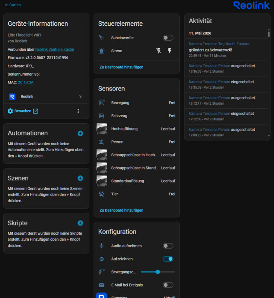Turn the siren off with crossed-flash icon

159,51
